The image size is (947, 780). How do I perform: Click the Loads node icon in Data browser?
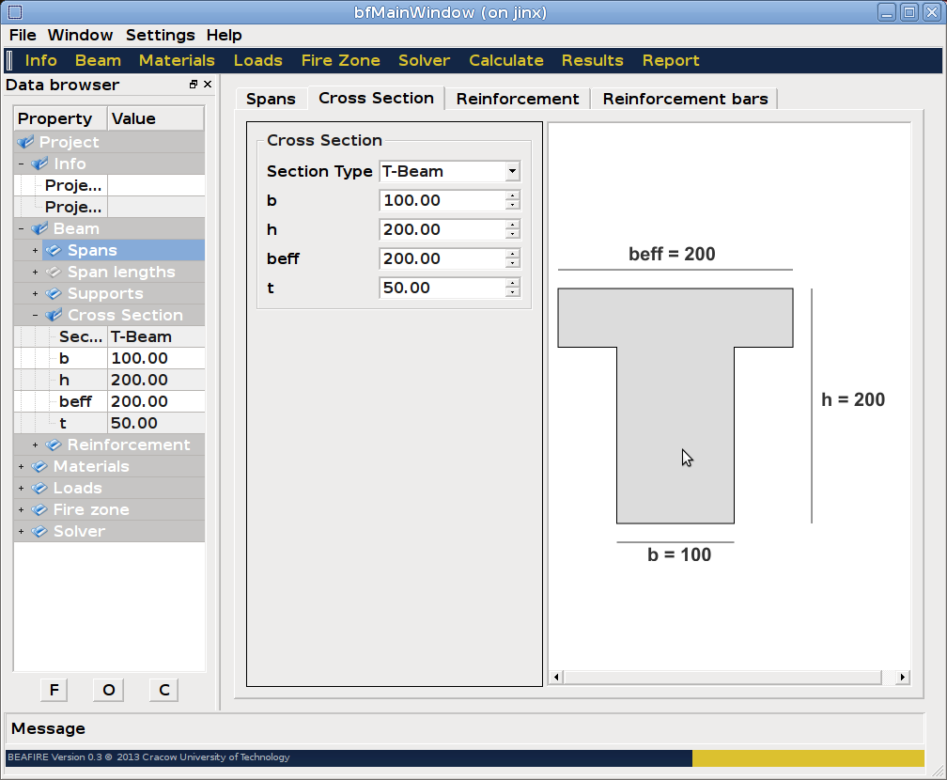39,488
